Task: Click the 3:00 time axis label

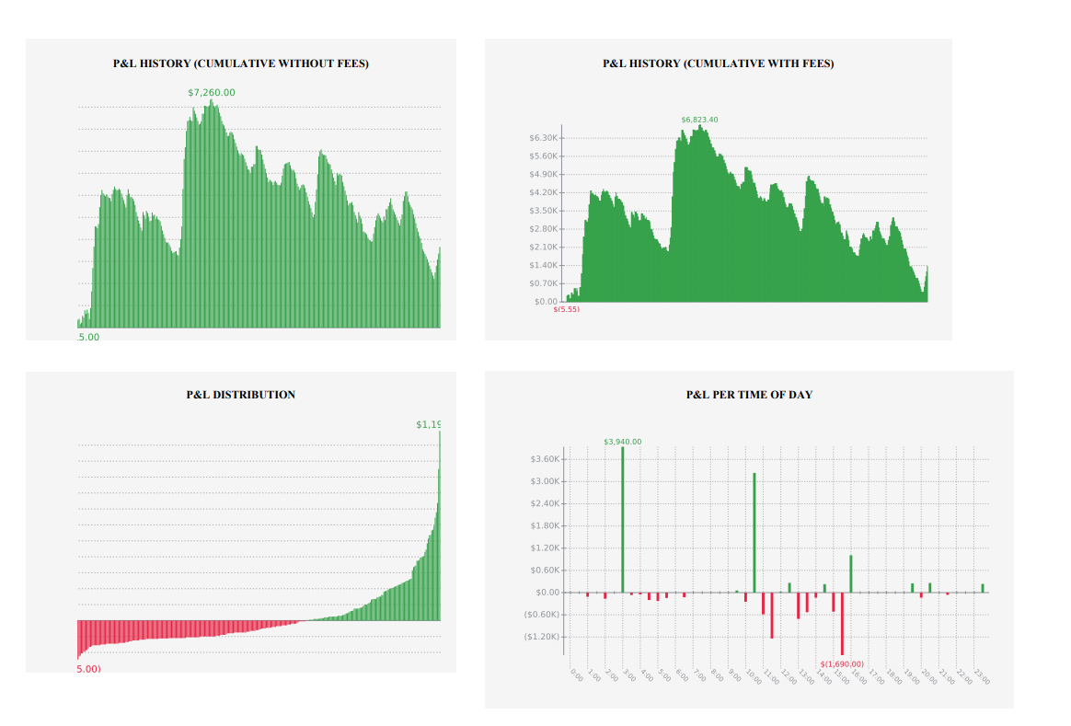Action: pyautogui.click(x=629, y=675)
